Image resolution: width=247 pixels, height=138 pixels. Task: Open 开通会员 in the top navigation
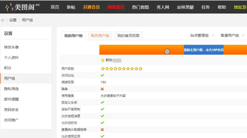click(91, 7)
